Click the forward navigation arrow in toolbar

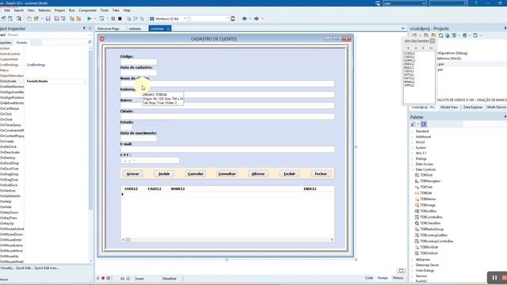click(257, 19)
